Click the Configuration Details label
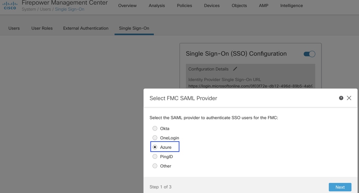Image resolution: width=359 pixels, height=193 pixels. click(x=208, y=69)
